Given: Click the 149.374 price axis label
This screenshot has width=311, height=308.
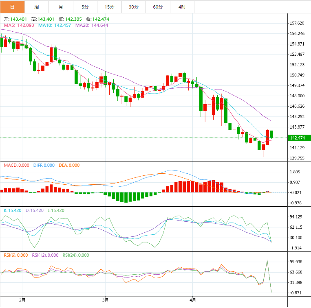Looking at the screenshot, I should click(297, 85).
